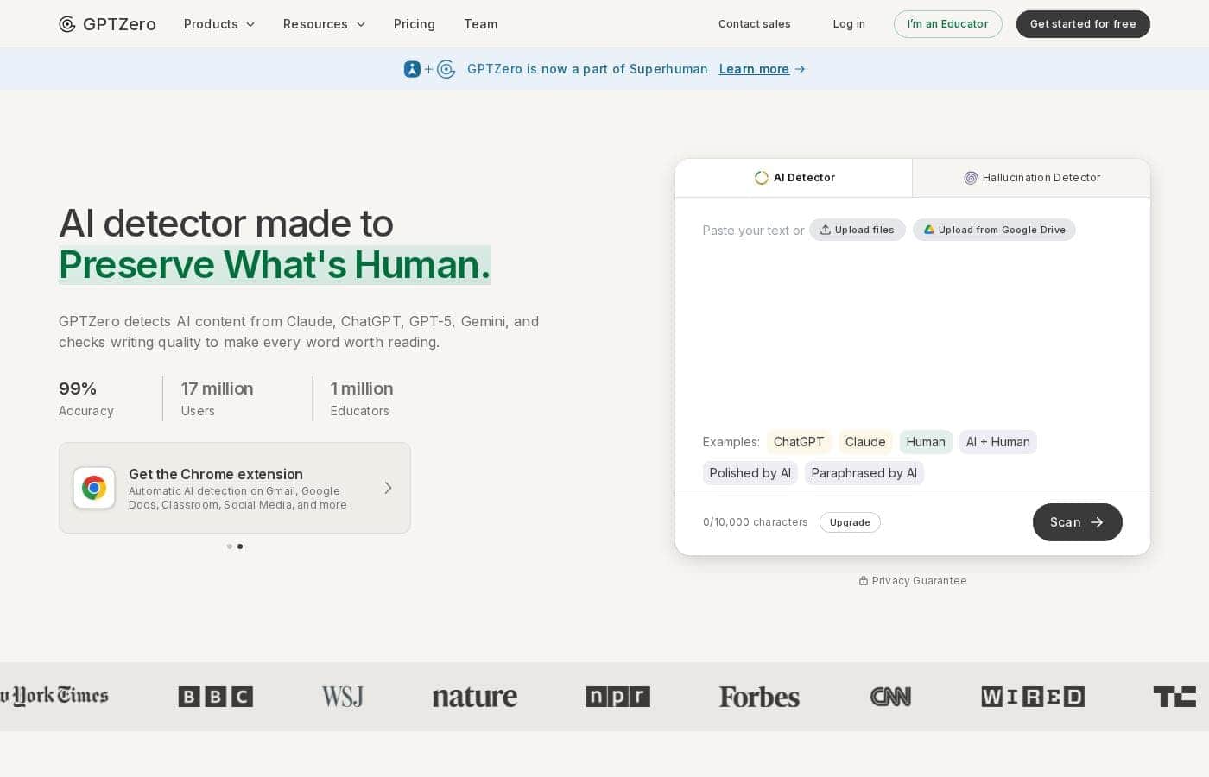The image size is (1209, 777).
Task: Show the first carousel slide dot
Action: tap(230, 546)
